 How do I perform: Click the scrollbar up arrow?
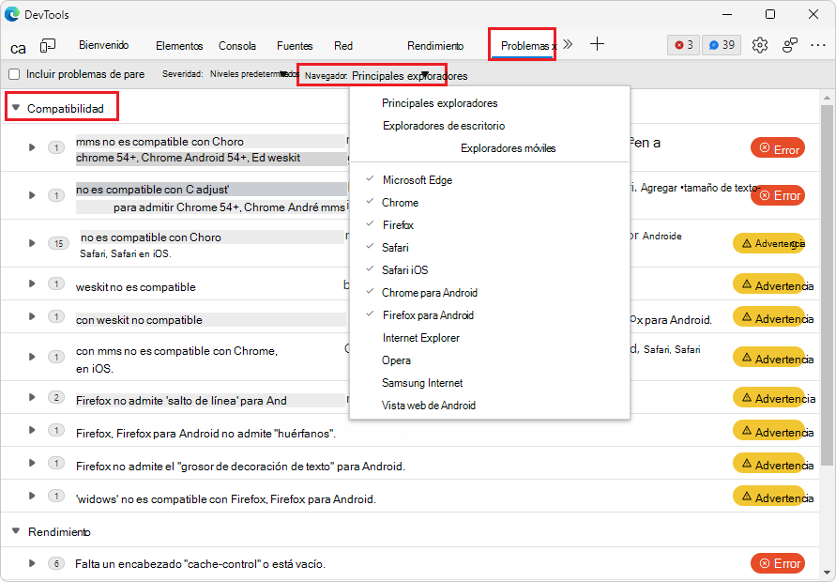[828, 99]
